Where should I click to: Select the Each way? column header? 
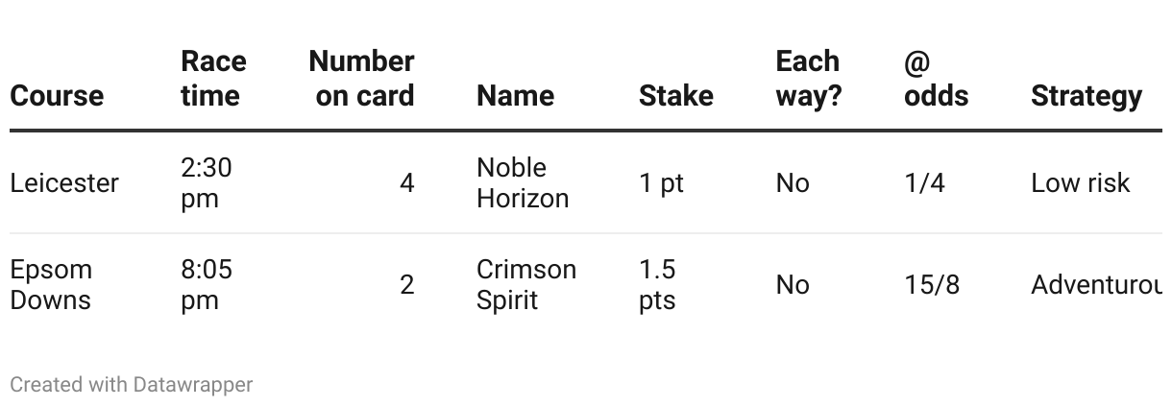tap(808, 79)
